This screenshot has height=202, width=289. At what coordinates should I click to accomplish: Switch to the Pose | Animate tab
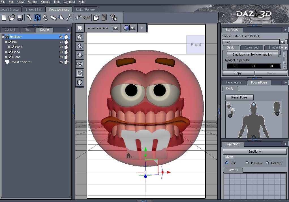tap(59, 9)
